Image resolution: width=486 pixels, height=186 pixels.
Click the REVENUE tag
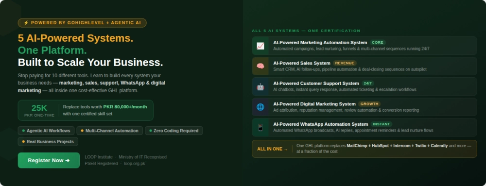click(x=345, y=63)
